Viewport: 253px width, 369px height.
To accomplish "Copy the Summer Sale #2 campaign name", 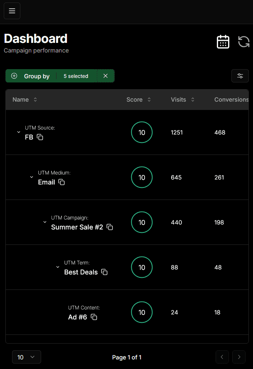I will click(110, 227).
